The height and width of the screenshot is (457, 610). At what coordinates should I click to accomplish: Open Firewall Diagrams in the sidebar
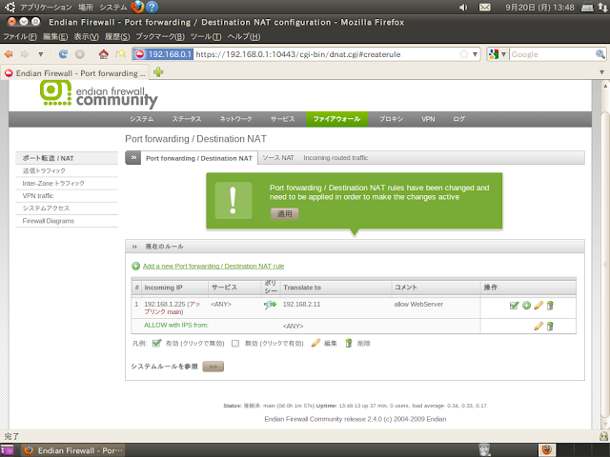(x=67, y=220)
